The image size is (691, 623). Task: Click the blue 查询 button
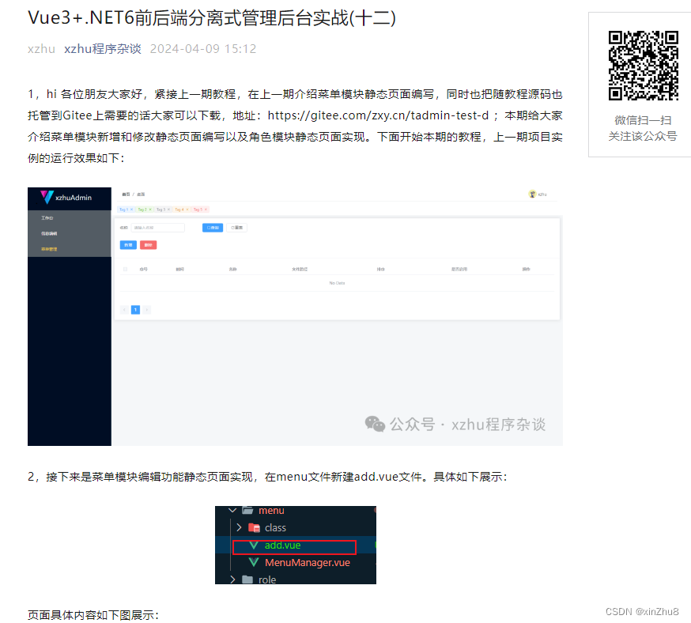pyautogui.click(x=213, y=227)
